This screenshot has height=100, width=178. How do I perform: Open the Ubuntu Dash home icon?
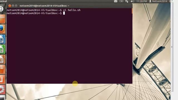point(2,9)
